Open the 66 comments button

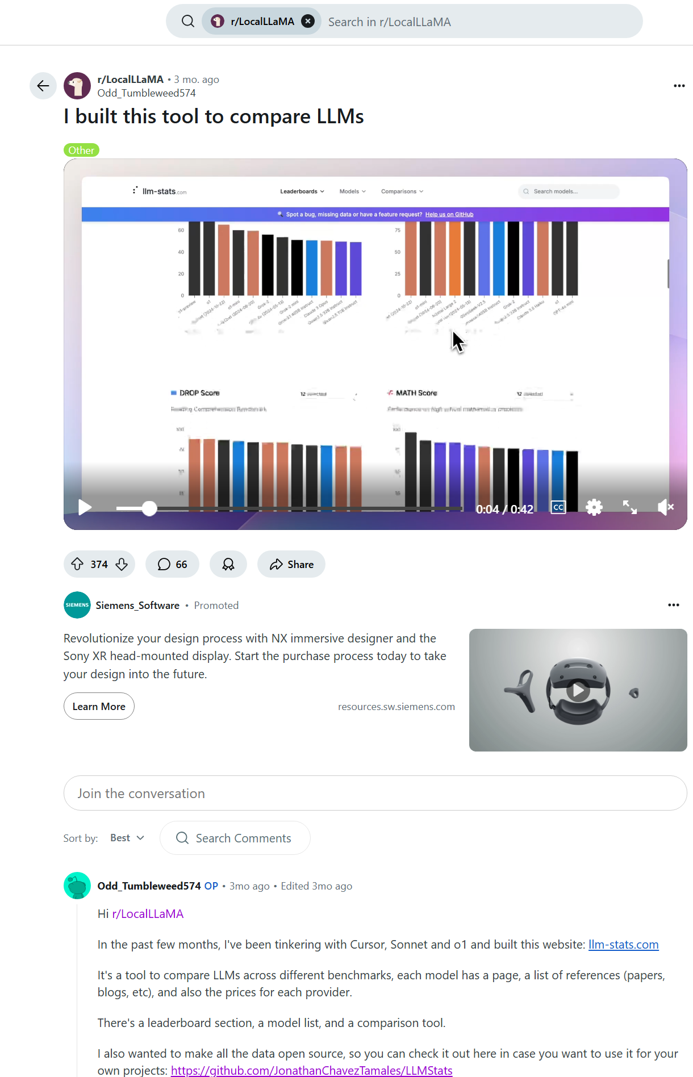[x=173, y=564]
